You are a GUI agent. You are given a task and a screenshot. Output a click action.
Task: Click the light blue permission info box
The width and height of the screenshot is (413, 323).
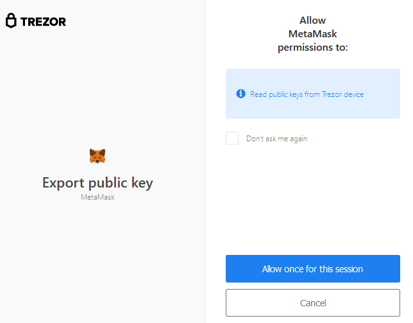(x=313, y=94)
